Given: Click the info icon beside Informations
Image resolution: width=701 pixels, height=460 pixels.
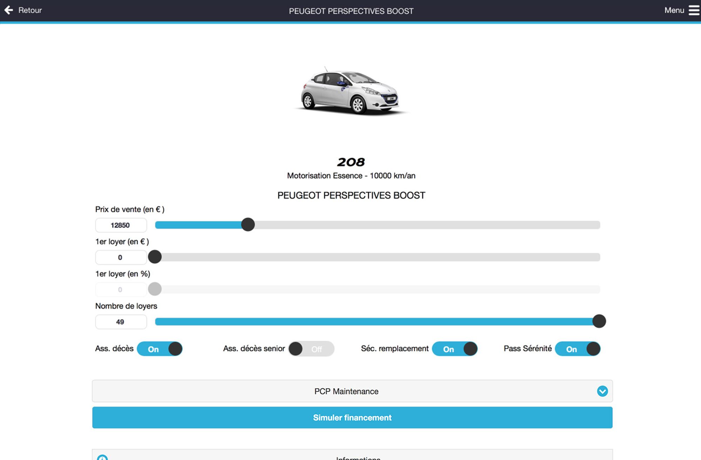Looking at the screenshot, I should 102,458.
